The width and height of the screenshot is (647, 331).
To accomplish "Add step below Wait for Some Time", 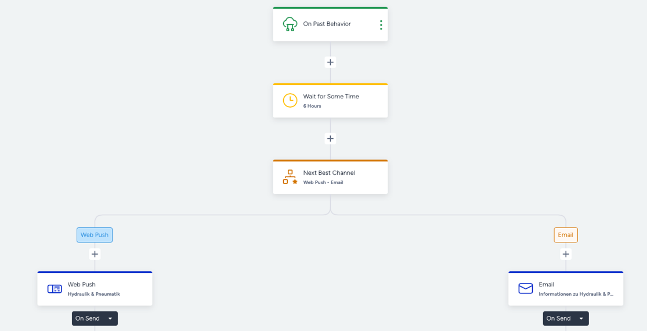I will click(330, 139).
